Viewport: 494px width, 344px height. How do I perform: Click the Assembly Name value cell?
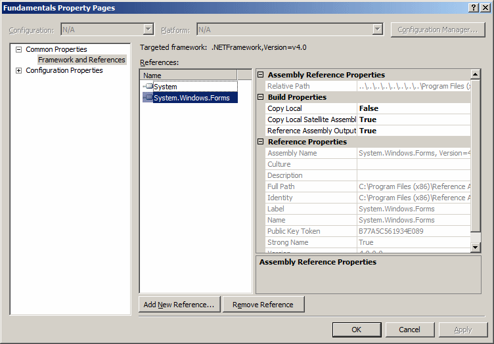click(x=414, y=153)
